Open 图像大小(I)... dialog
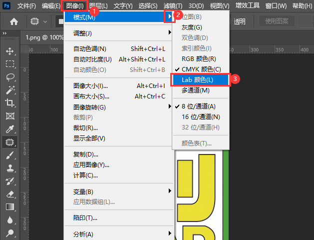 click(x=118, y=86)
